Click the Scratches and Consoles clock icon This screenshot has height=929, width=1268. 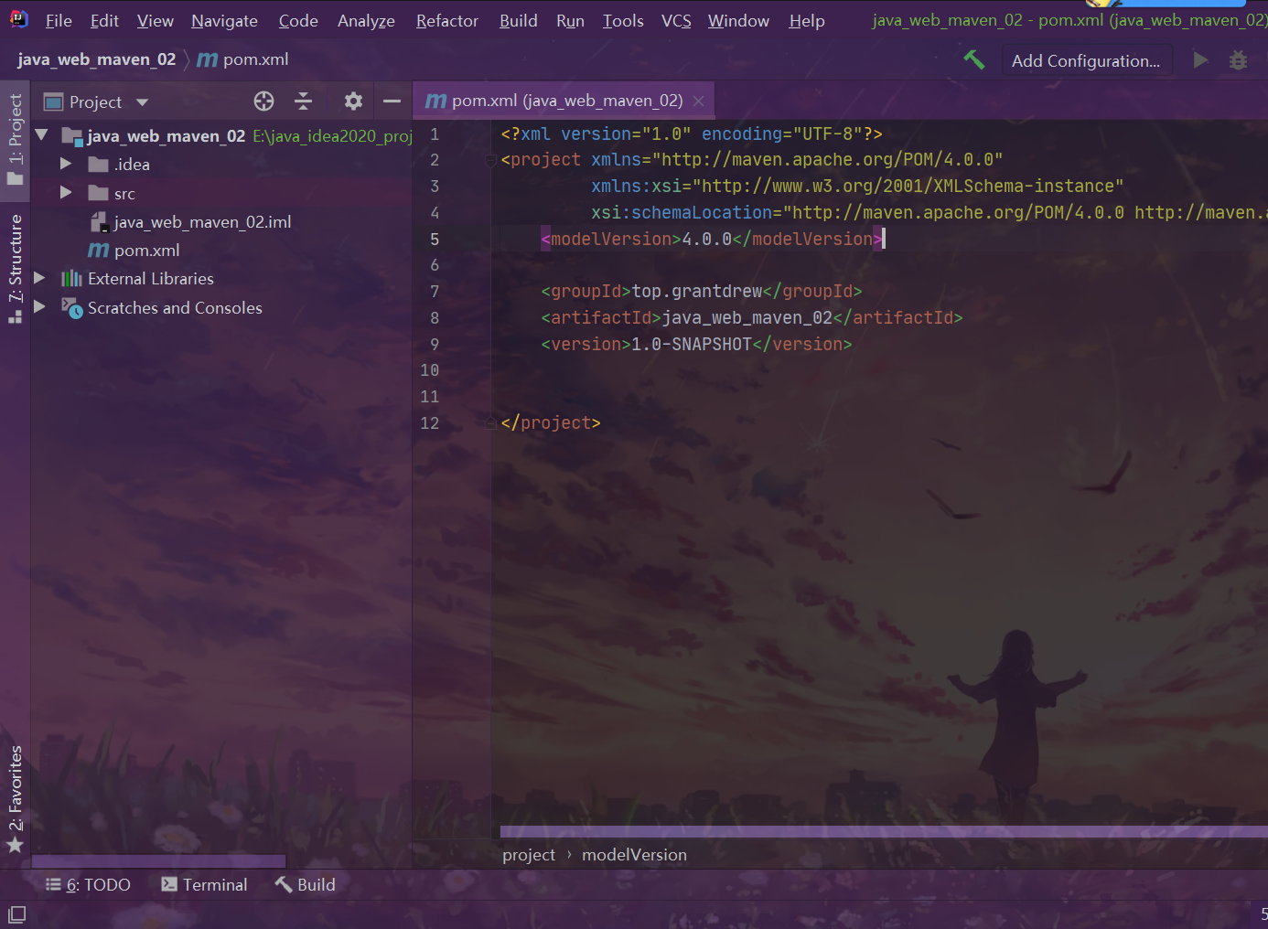click(x=71, y=308)
